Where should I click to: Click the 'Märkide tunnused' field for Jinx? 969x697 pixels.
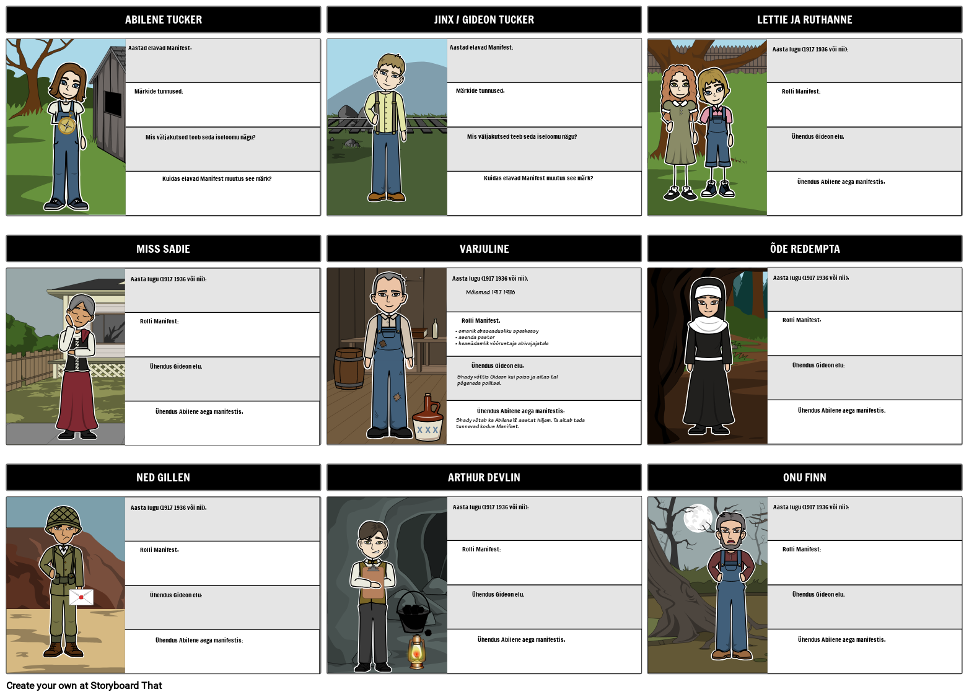tap(544, 104)
